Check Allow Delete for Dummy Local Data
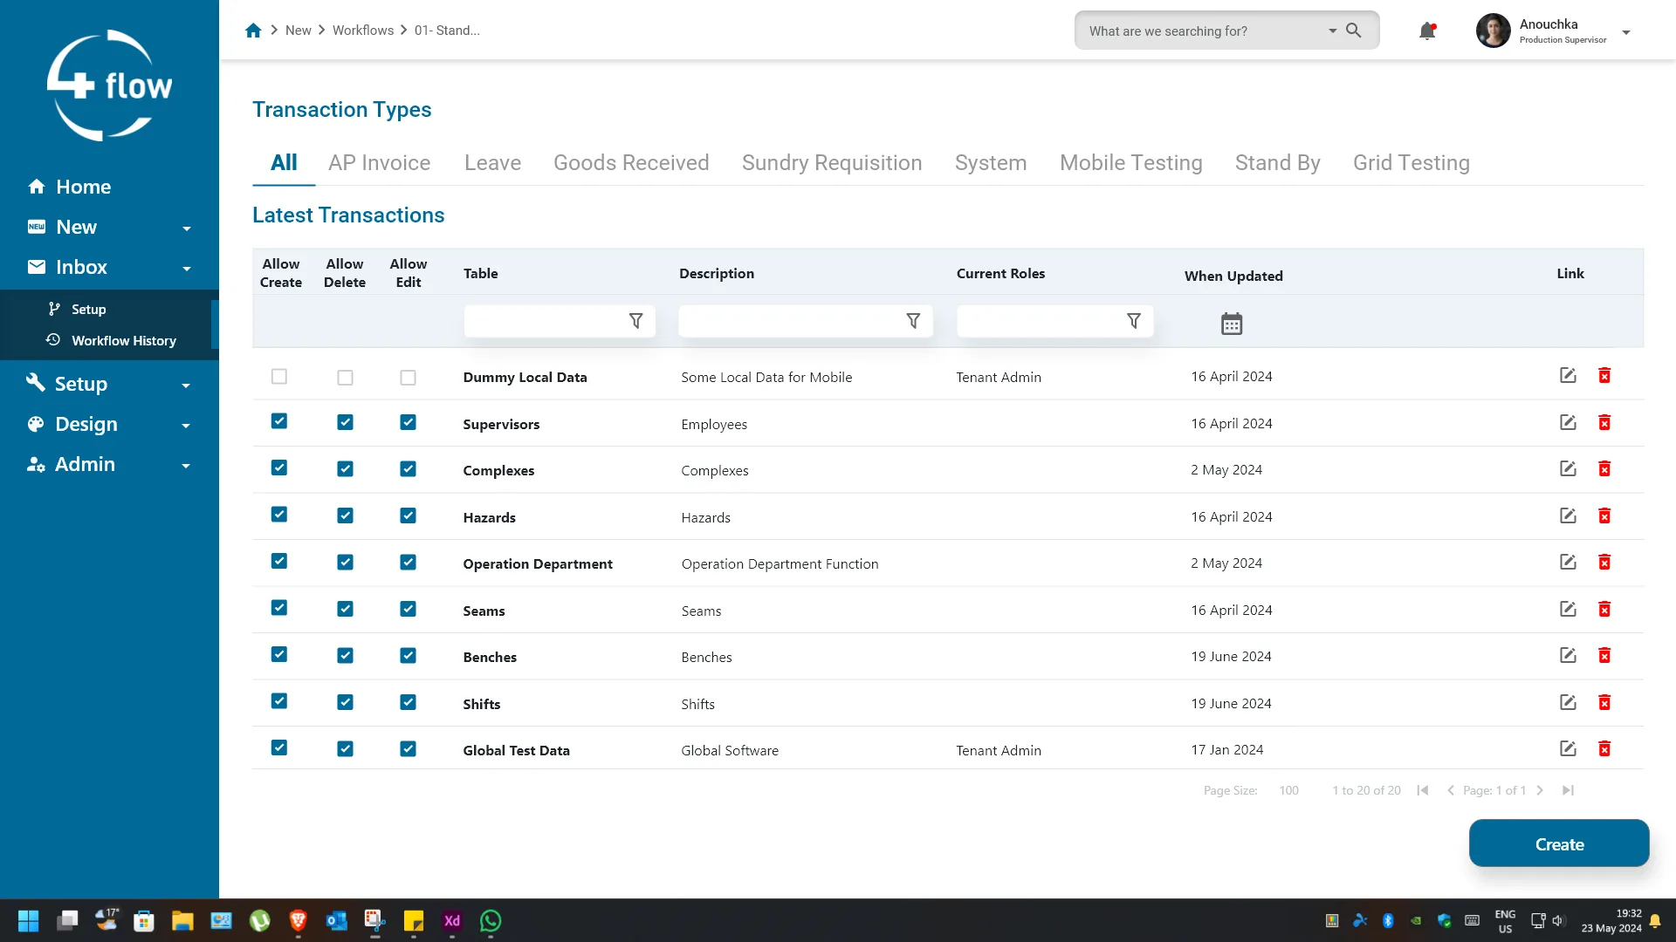Screen dimensions: 1676x942 pos(346,378)
